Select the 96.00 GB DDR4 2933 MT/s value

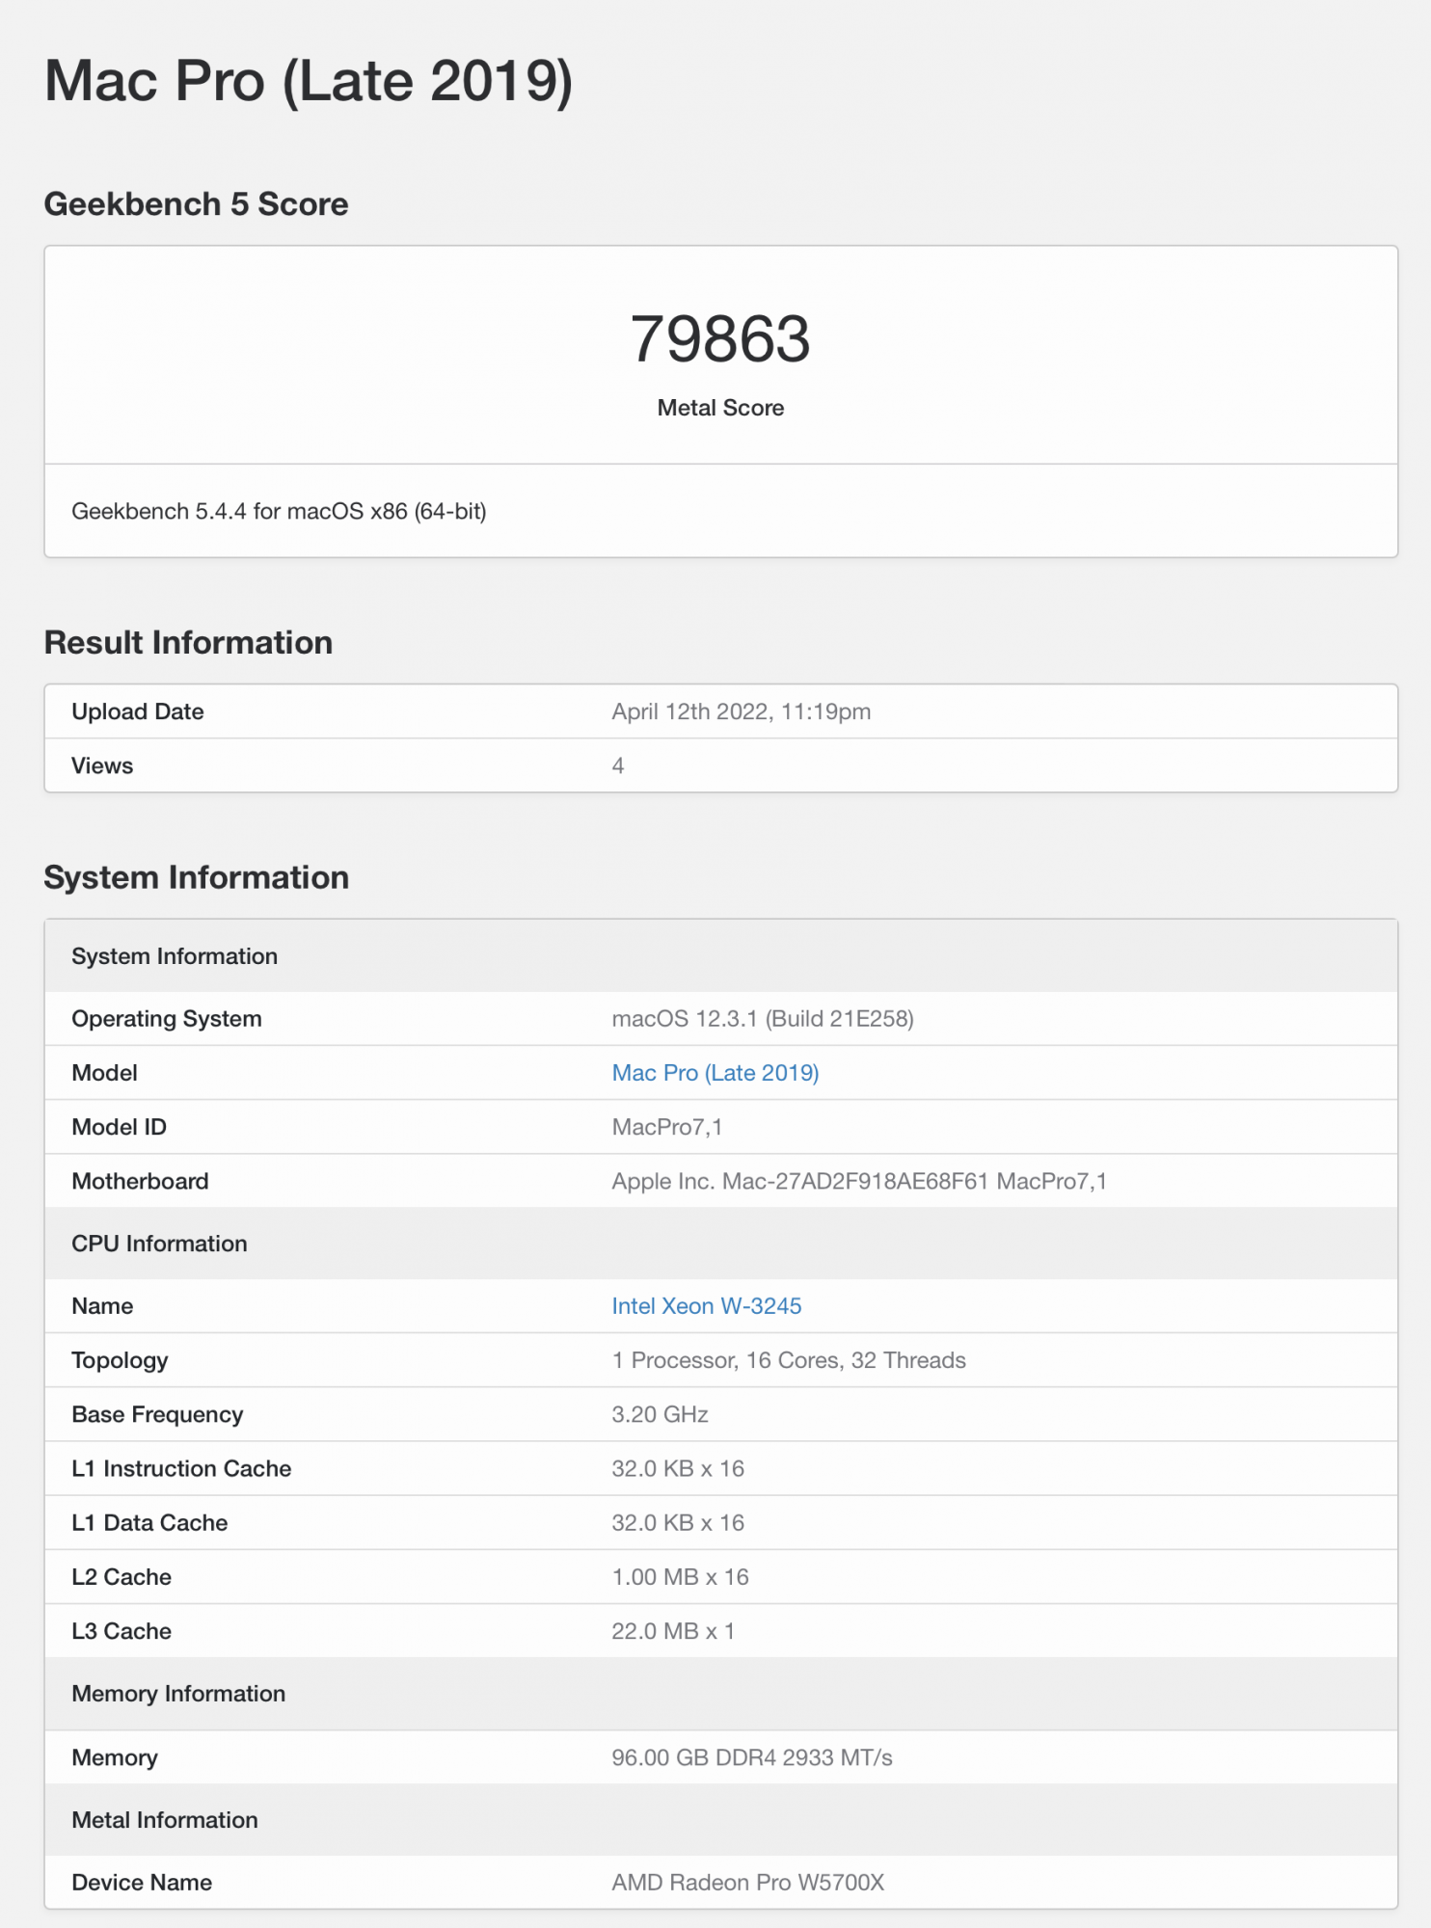click(x=752, y=1757)
